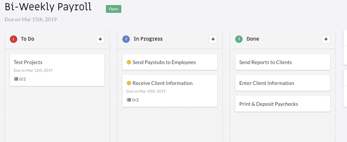Open the Test Projects card
The height and width of the screenshot is (142, 347).
57,70
